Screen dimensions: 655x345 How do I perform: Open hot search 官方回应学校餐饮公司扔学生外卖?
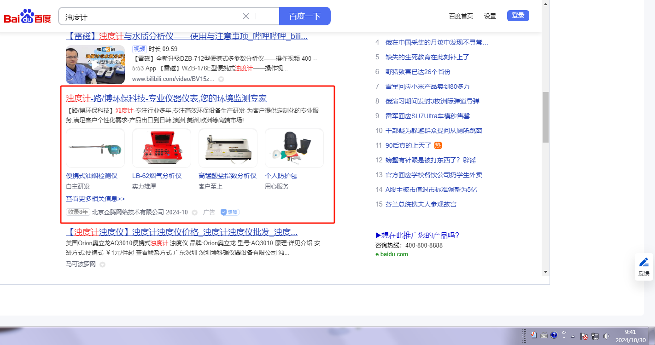pyautogui.click(x=434, y=175)
